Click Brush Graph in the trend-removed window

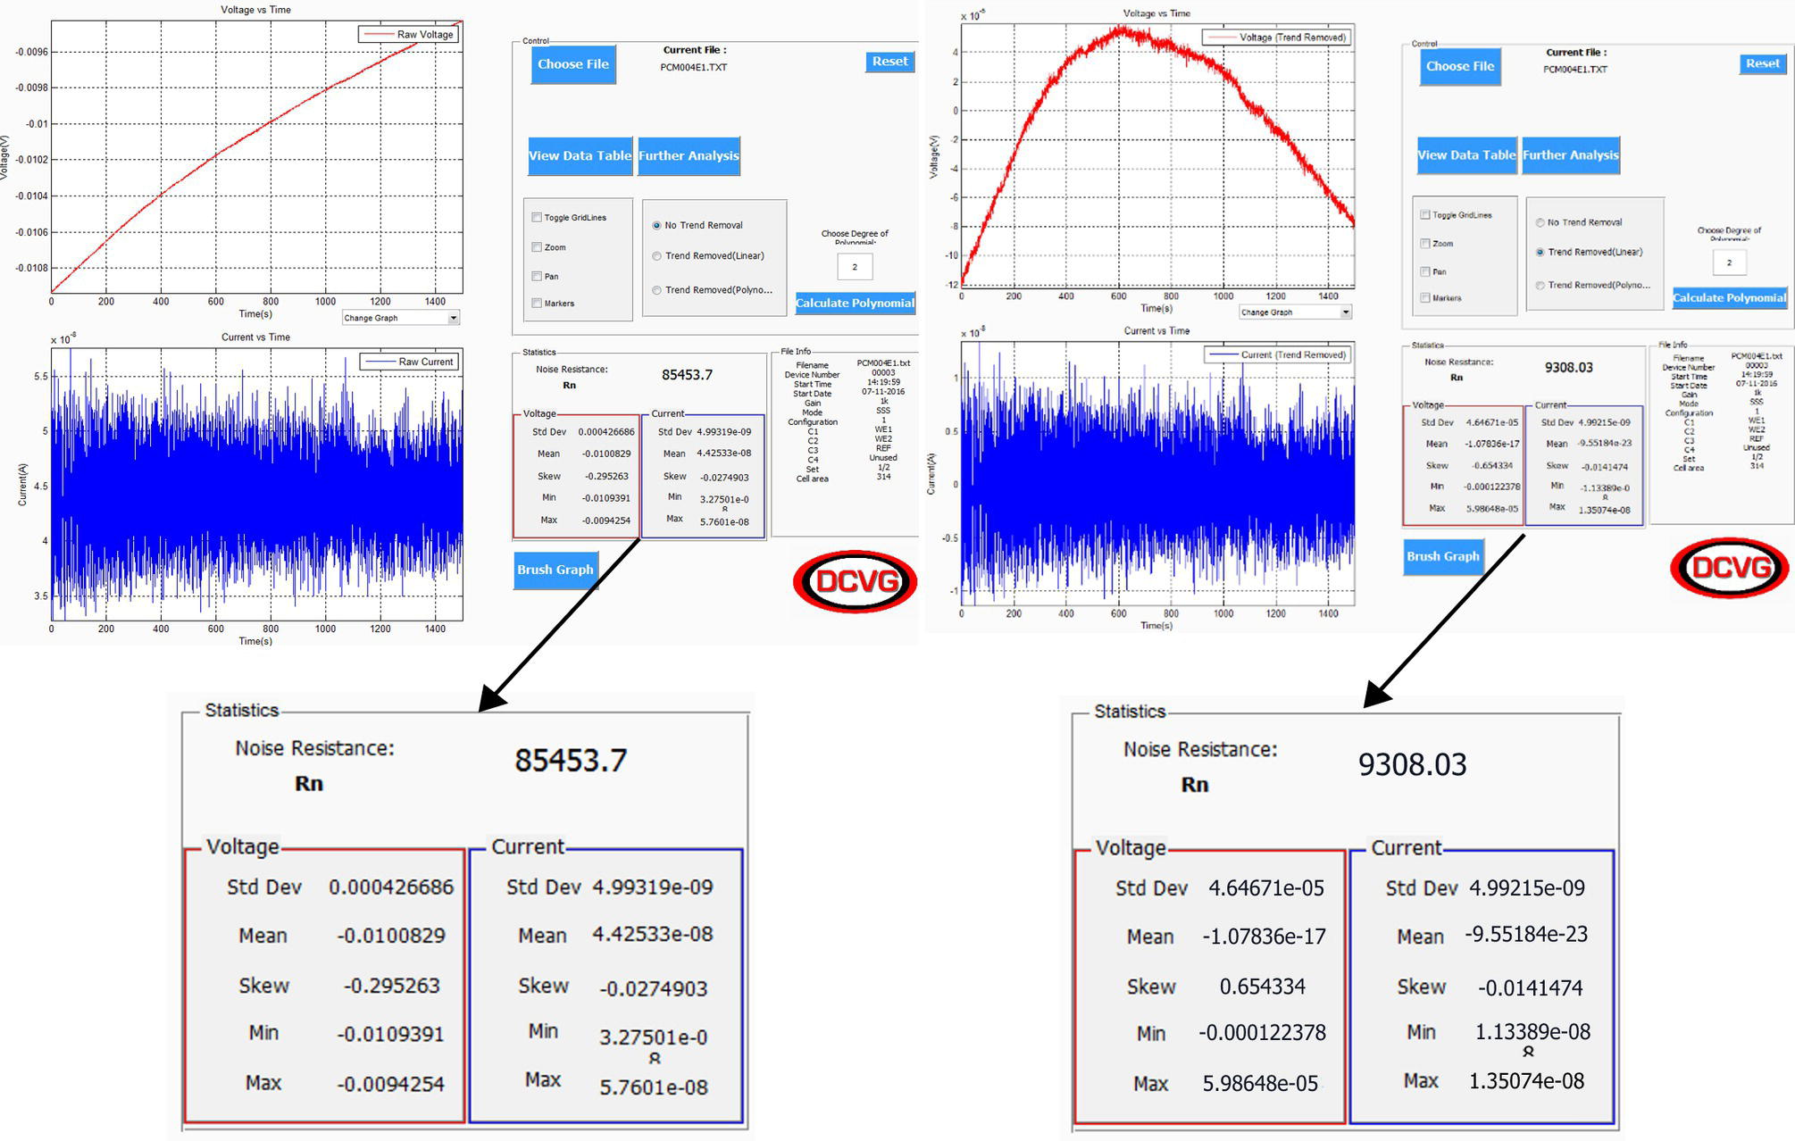pos(1443,556)
